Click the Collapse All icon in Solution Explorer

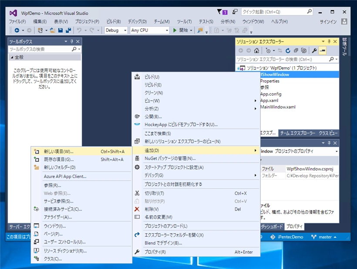point(296,51)
